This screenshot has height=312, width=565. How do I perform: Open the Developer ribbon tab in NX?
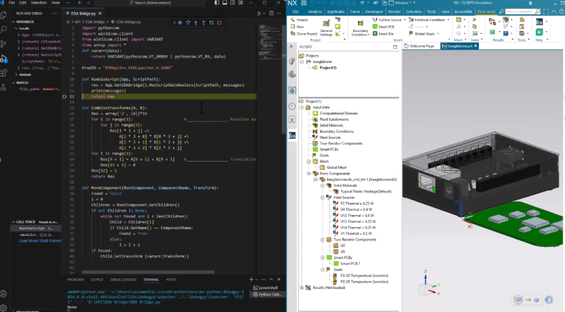[374, 12]
